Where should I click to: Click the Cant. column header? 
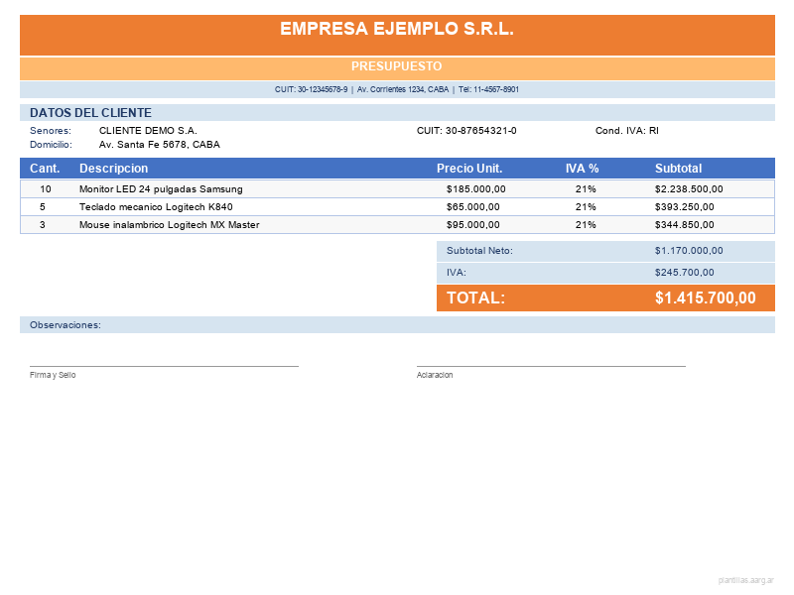click(x=45, y=169)
